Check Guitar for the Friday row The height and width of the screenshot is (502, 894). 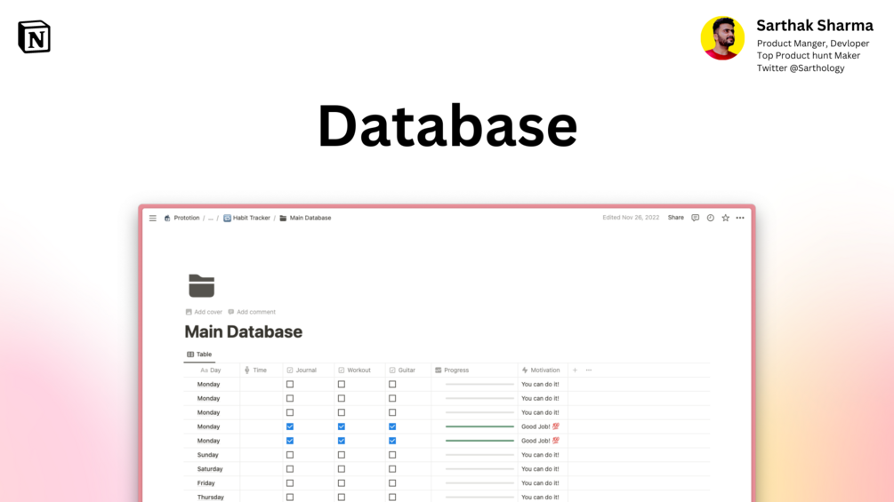(392, 483)
